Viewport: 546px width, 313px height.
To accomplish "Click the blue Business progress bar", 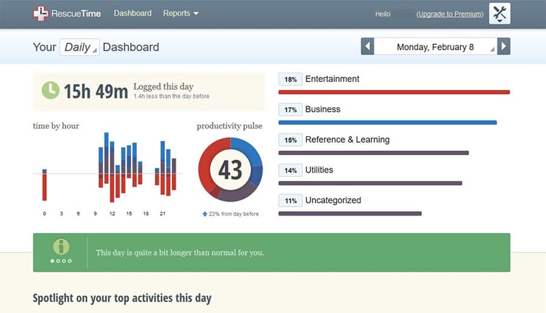I will click(388, 123).
